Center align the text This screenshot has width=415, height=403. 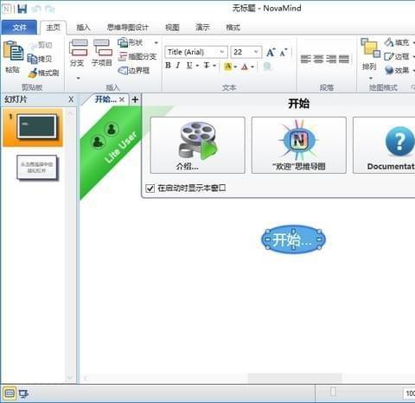coord(318,59)
